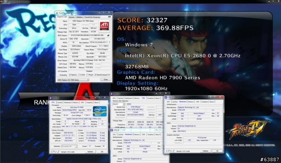The height and width of the screenshot is (163, 281).
Task: Switch to the Validation tab in GPU-Z
Action: 79,17
